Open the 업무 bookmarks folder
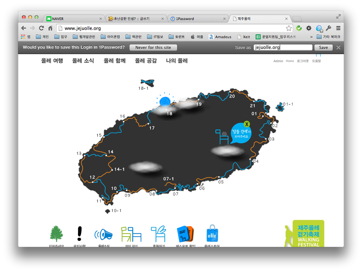The height and width of the screenshot is (272, 362). click(x=61, y=37)
